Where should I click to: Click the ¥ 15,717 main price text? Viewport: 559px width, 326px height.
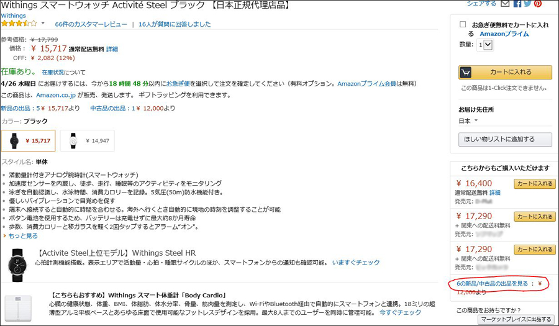click(49, 48)
